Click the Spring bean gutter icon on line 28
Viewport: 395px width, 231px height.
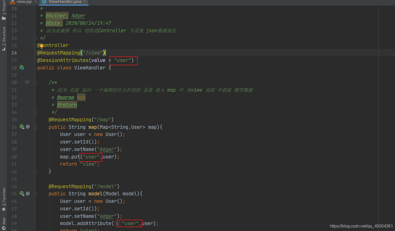(x=22, y=68)
